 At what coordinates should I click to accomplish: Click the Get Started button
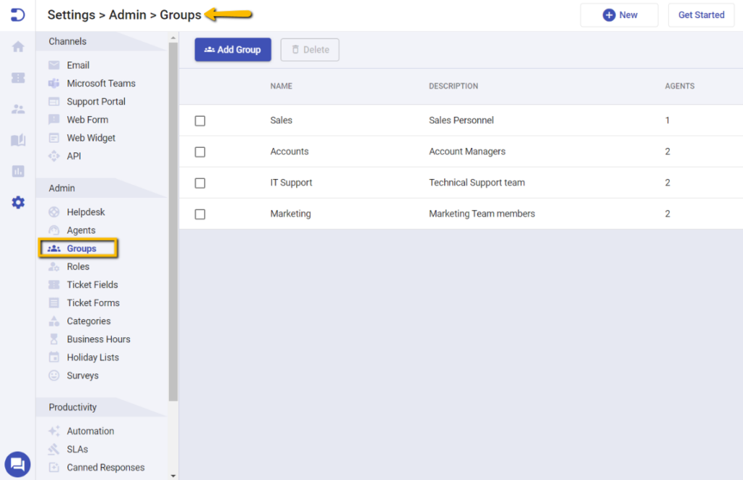[x=702, y=15]
